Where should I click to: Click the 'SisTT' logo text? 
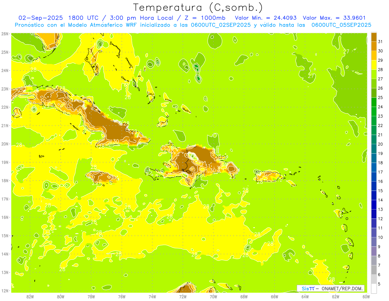(x=308, y=288)
